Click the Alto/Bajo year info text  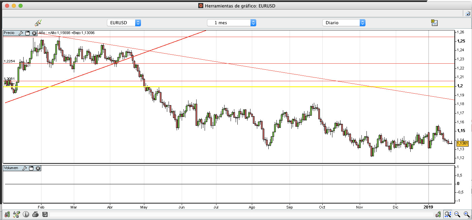tap(66, 33)
